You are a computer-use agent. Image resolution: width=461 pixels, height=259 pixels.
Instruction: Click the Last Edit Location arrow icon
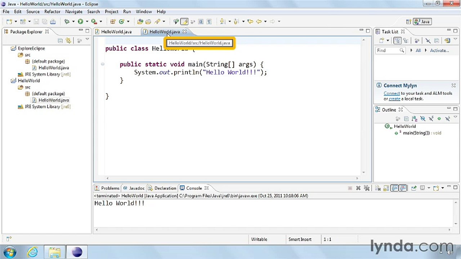(x=250, y=22)
